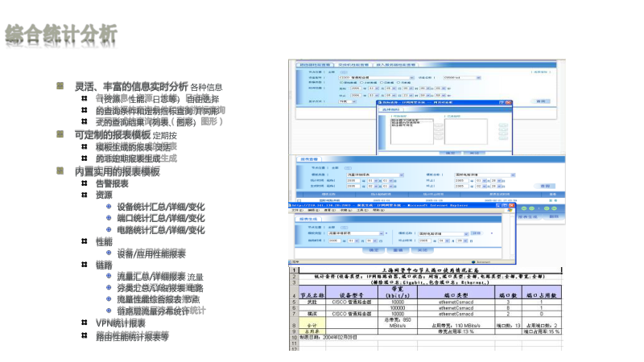Click the 端口占用率:15 % cell

[541, 331]
